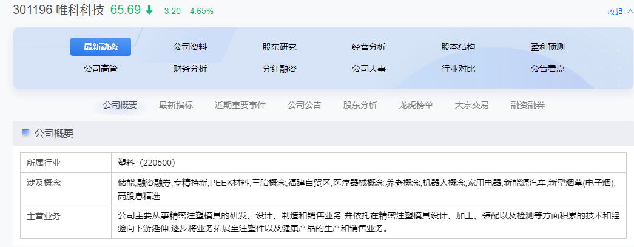Go to 股东研究
This screenshot has height=247, width=634.
280,47
